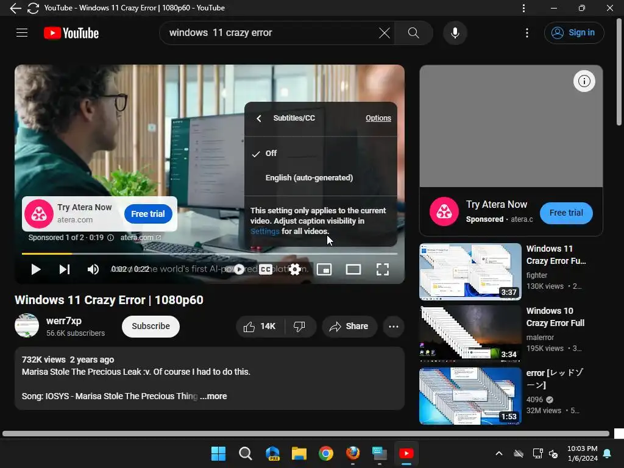Mute the video volume
This screenshot has height=468, width=624.
click(93, 269)
